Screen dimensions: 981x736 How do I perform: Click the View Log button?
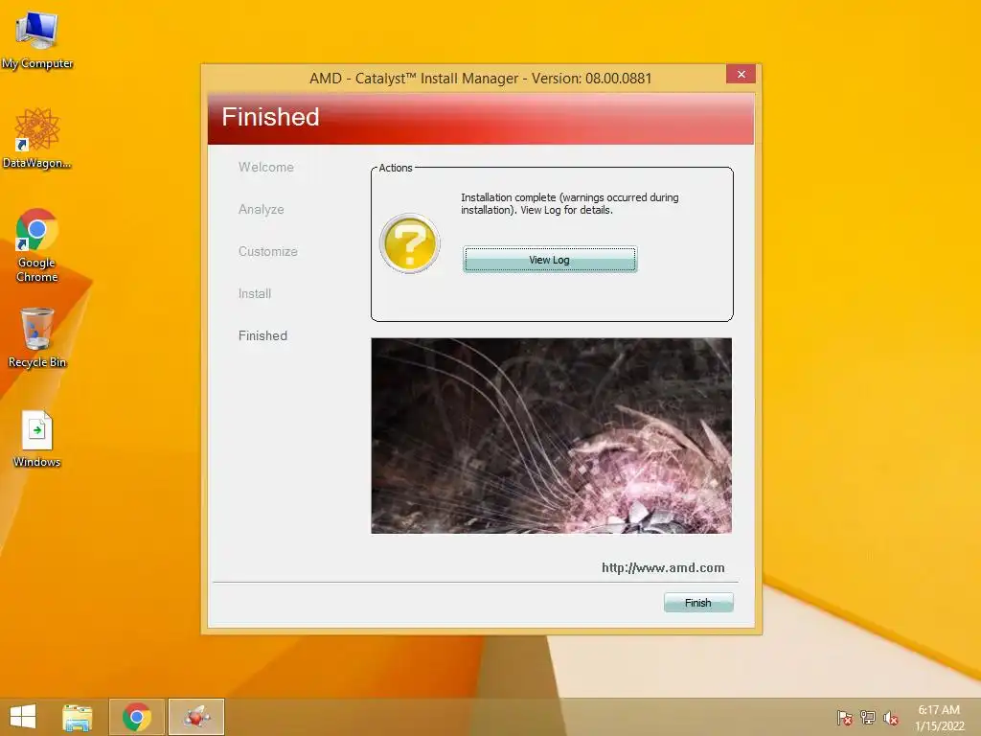coord(549,260)
